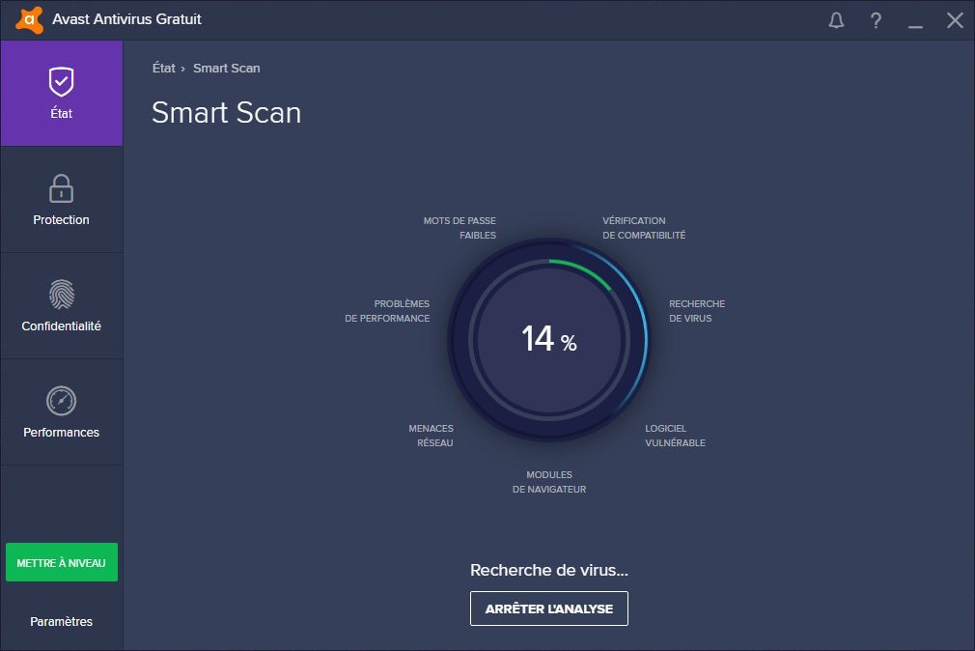Click the Recherche de virus scan step

[x=696, y=311]
